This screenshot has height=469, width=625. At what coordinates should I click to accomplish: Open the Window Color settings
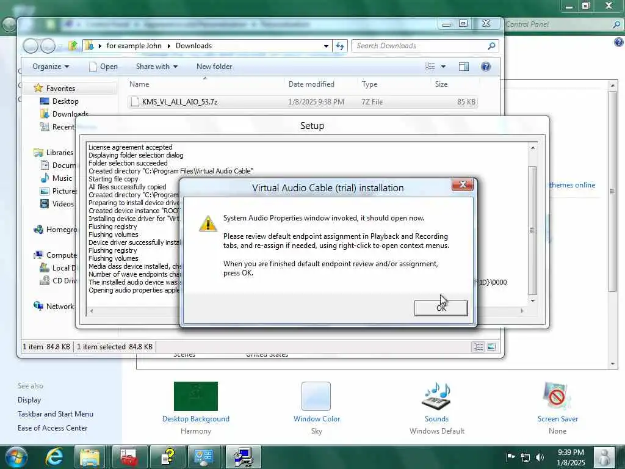[317, 419]
